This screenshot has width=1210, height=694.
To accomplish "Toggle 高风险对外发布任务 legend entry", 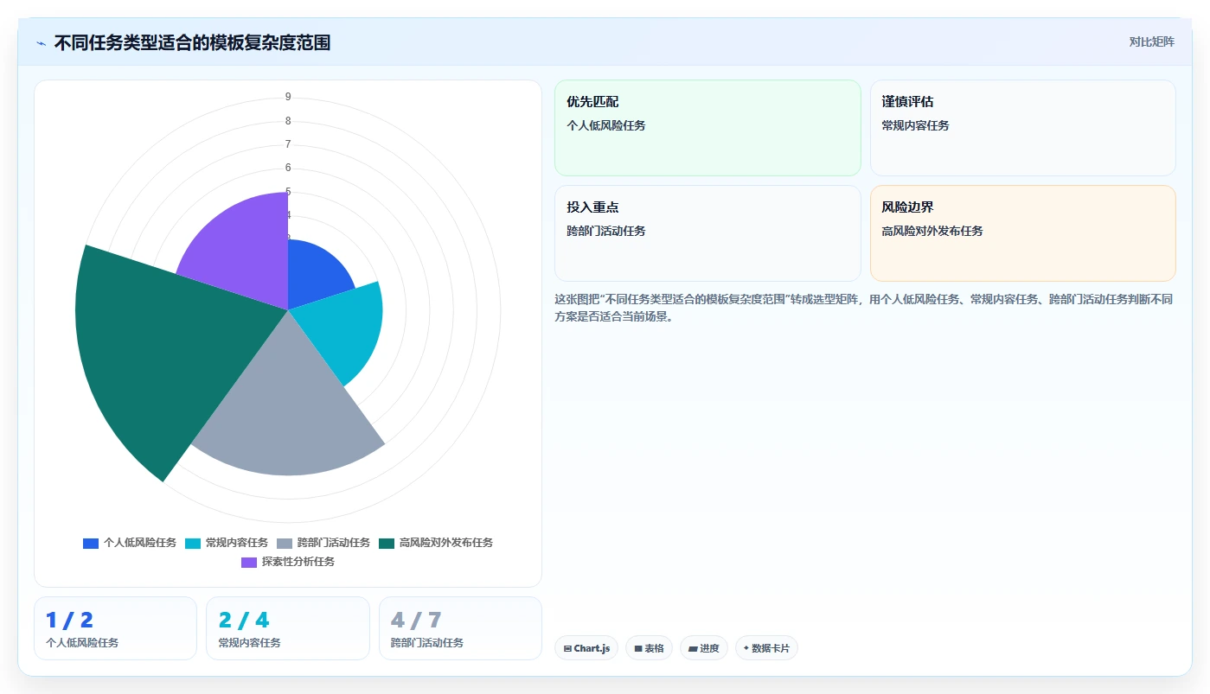I will [x=436, y=543].
